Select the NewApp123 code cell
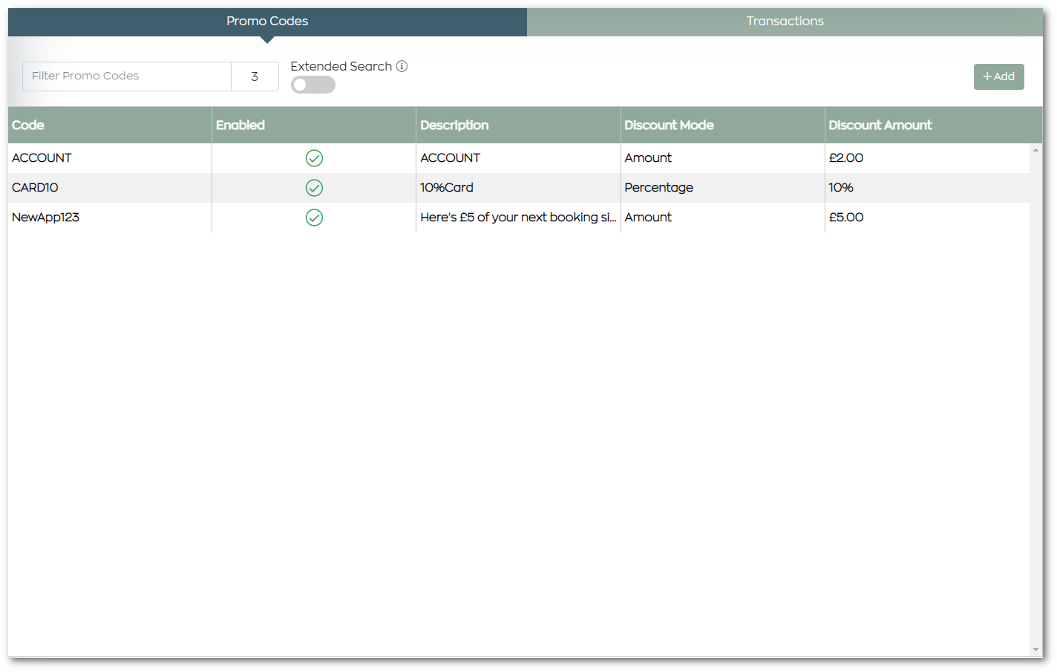The width and height of the screenshot is (1057, 672). pyautogui.click(x=110, y=218)
